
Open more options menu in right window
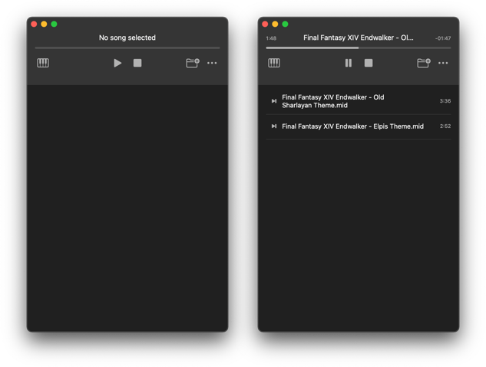443,63
